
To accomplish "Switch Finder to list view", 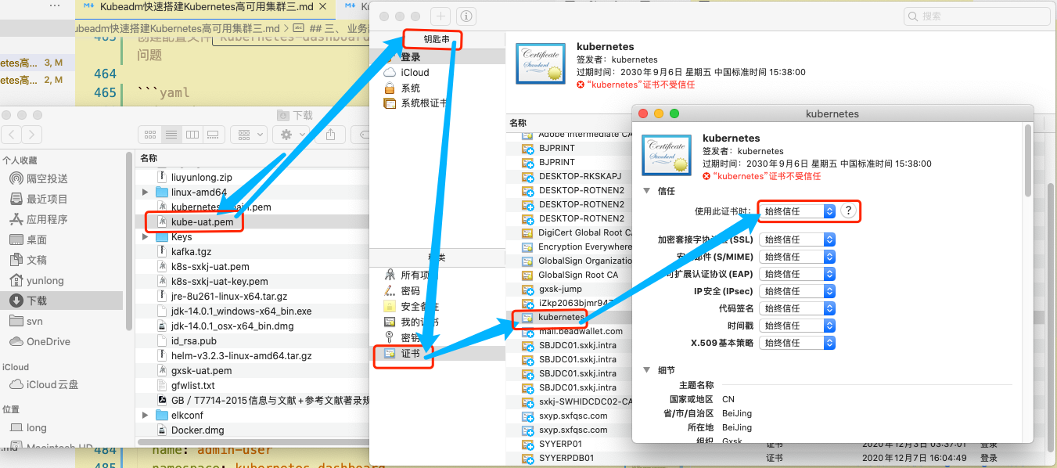I will [171, 135].
